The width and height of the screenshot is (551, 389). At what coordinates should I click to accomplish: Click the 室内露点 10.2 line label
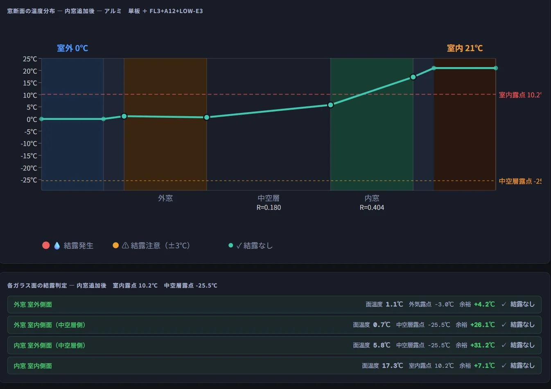click(520, 95)
